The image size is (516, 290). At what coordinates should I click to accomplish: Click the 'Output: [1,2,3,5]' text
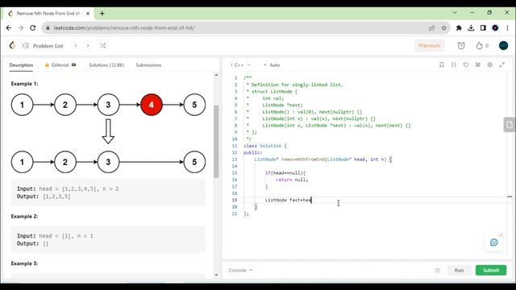click(44, 197)
